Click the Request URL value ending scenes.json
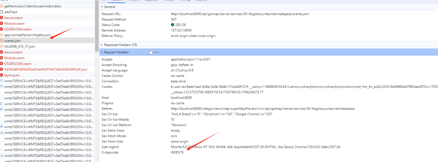The width and height of the screenshot is (438, 162). click(240, 14)
